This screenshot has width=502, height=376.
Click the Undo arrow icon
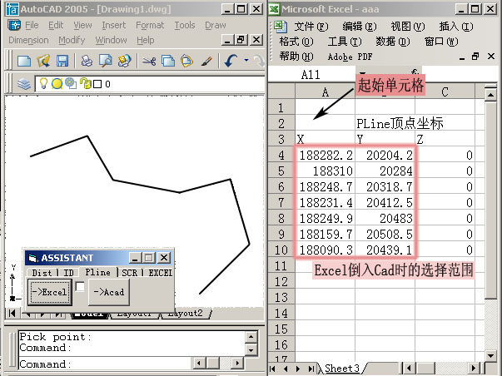click(231, 61)
